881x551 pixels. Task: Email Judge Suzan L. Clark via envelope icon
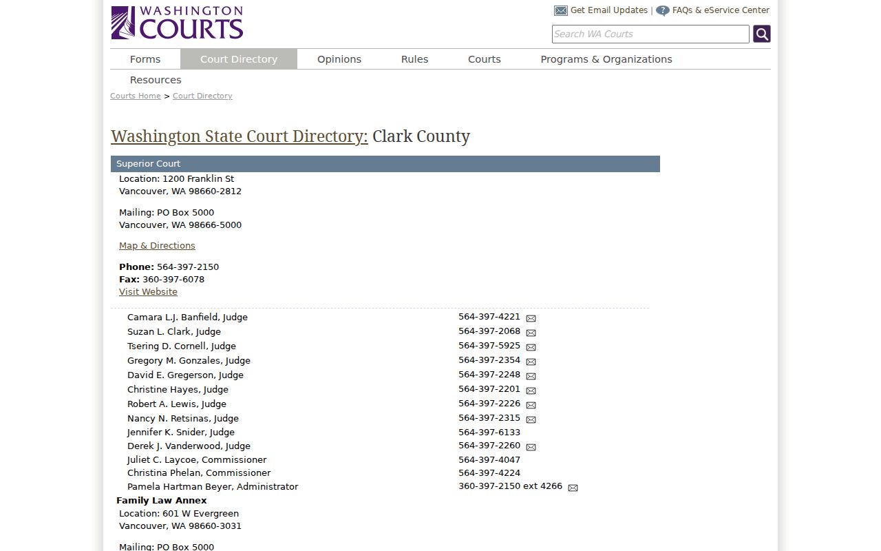(x=531, y=333)
